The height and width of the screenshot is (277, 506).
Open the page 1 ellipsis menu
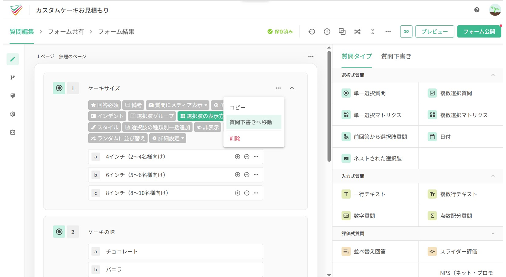click(x=311, y=56)
